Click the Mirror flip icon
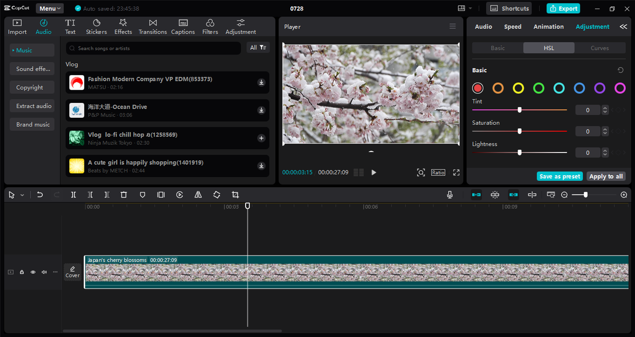This screenshot has height=337, width=635. tap(198, 195)
